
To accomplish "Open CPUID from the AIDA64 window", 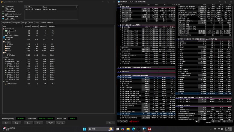I will [x=50, y=123].
